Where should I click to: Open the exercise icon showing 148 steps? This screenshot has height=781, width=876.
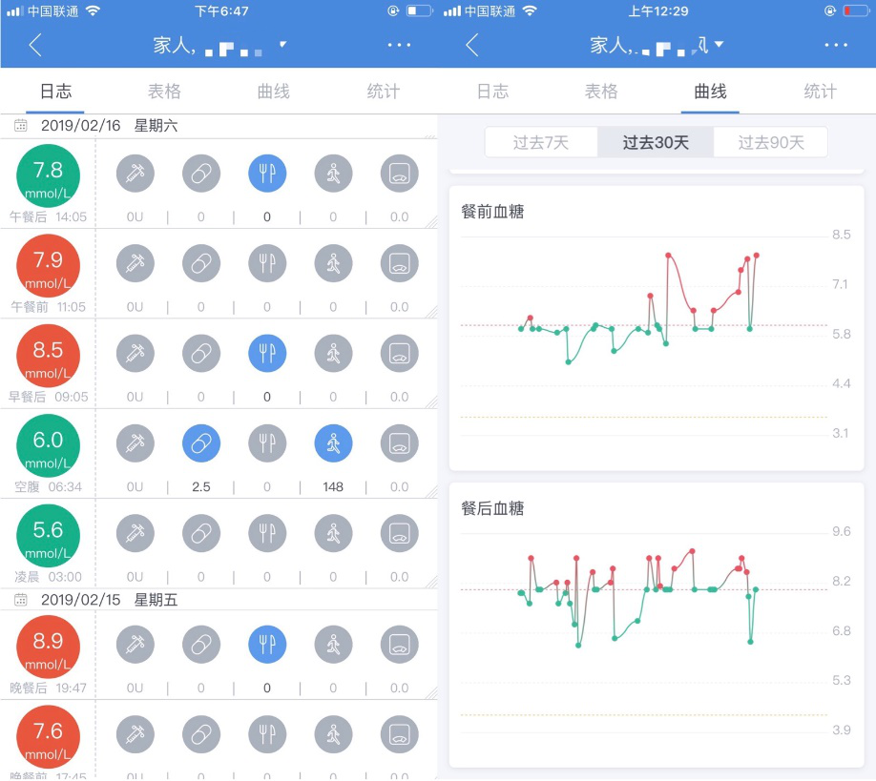(333, 442)
